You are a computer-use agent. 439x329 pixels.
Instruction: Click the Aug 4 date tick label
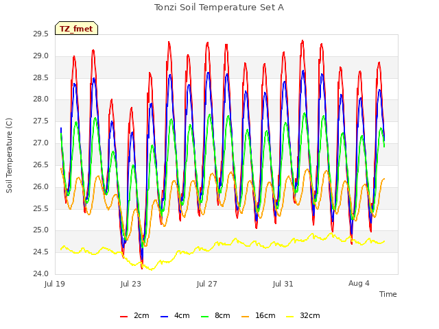359,283
